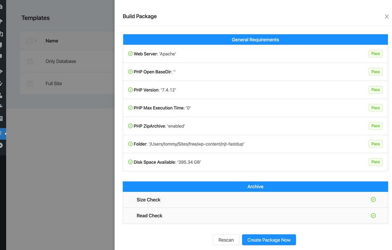Click the Archive section header
This screenshot has height=250, width=392.
tap(255, 186)
